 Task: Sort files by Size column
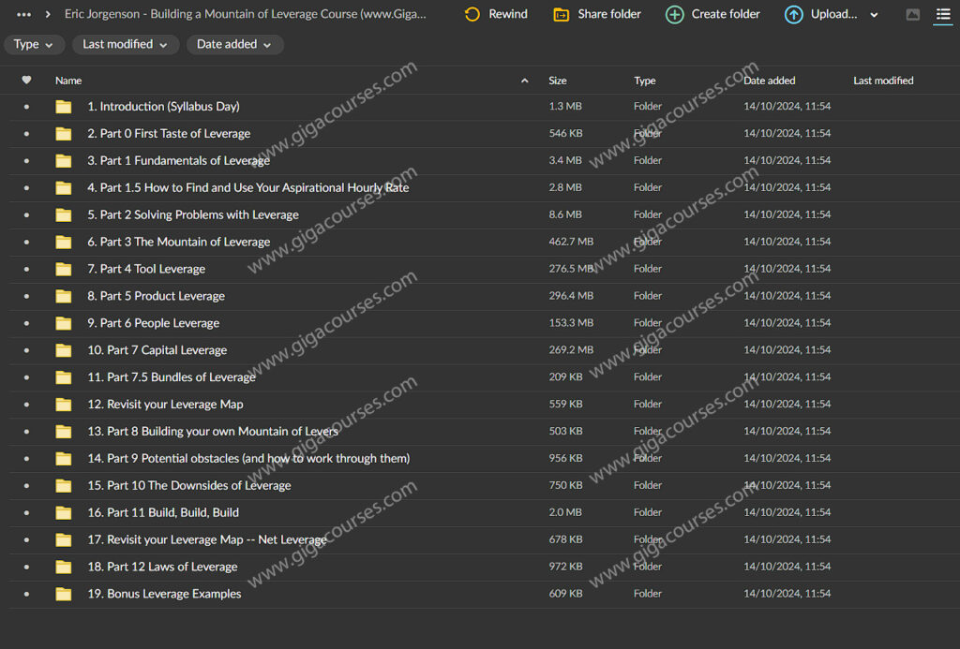(558, 81)
